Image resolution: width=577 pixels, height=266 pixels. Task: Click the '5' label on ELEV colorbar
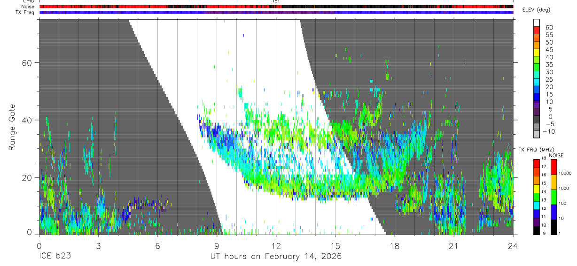coord(552,109)
